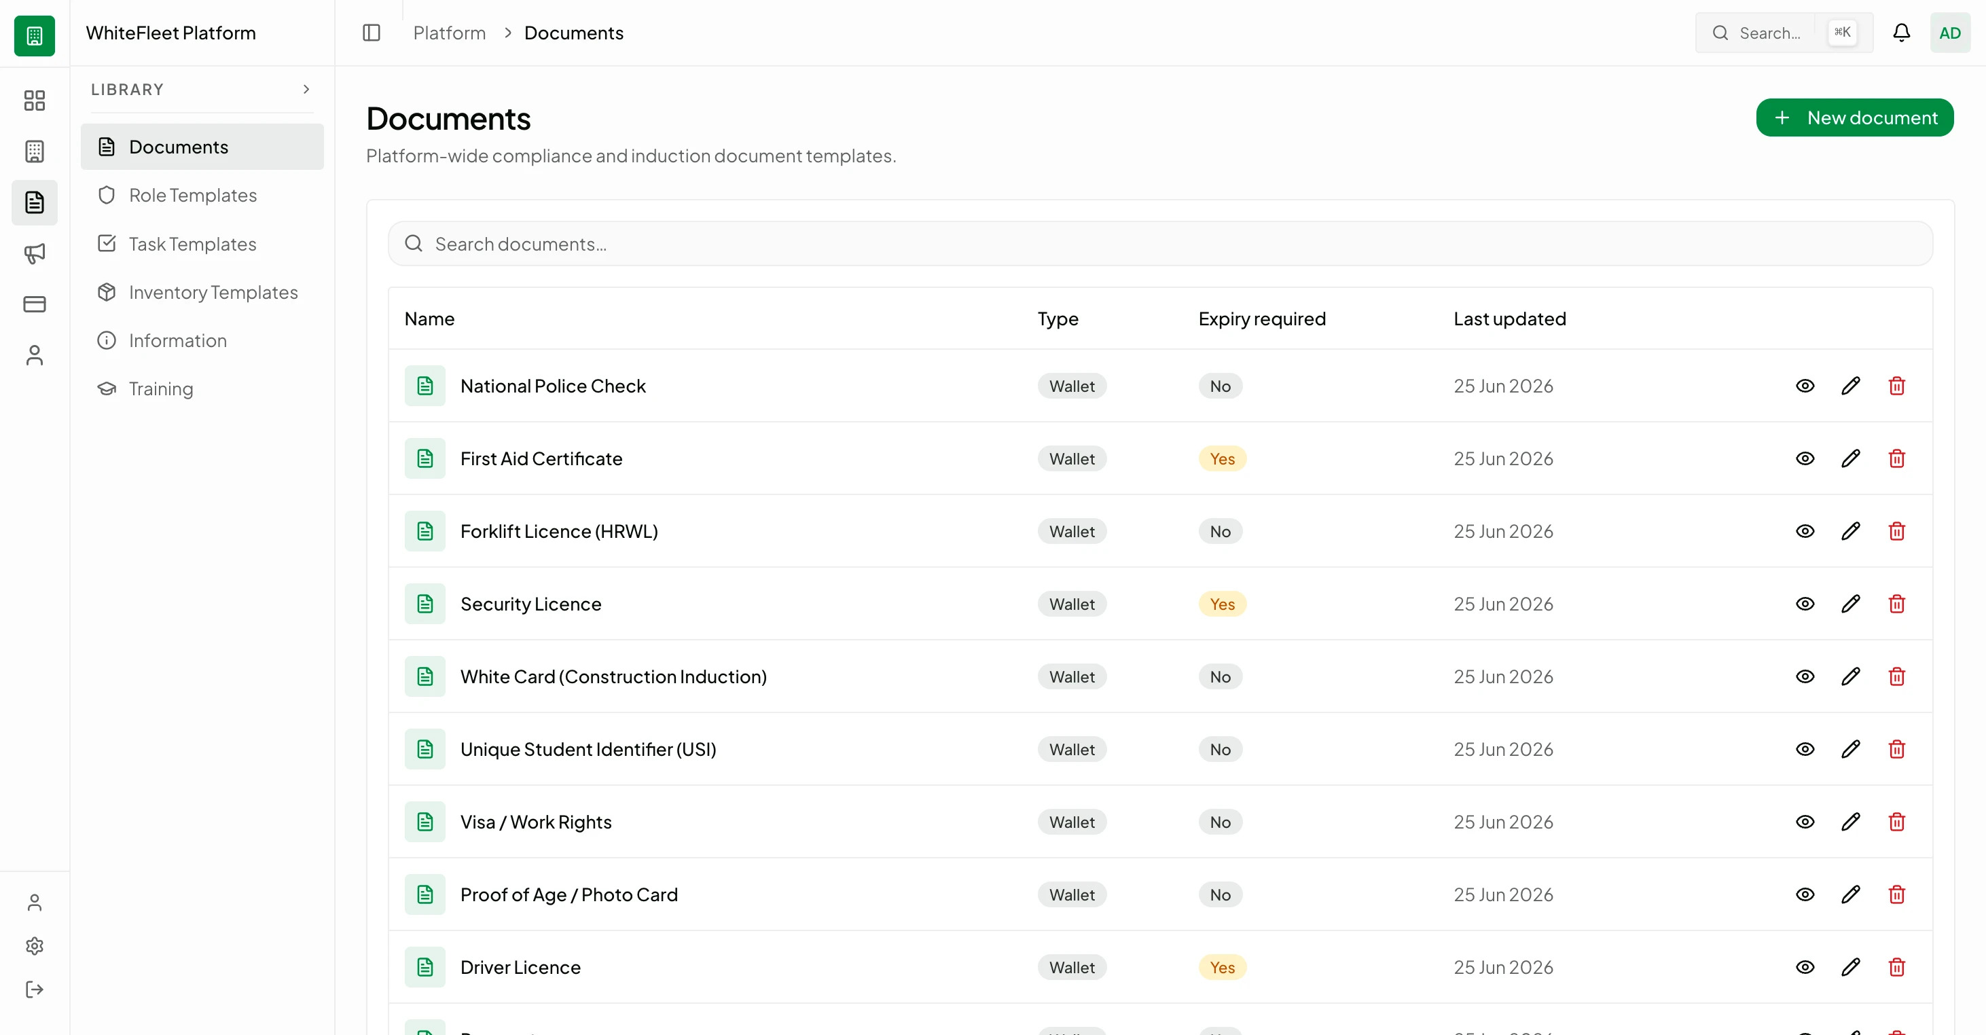View the Driver Licence document
1986x1035 pixels.
(x=1805, y=967)
